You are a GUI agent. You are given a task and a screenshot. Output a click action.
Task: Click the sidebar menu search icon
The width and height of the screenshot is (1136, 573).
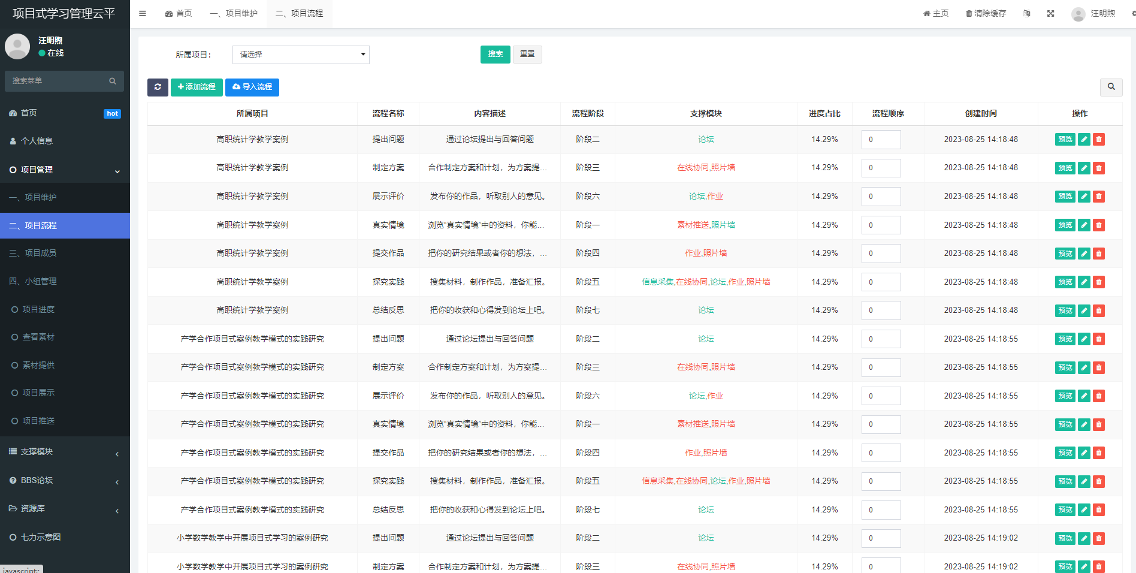point(112,81)
